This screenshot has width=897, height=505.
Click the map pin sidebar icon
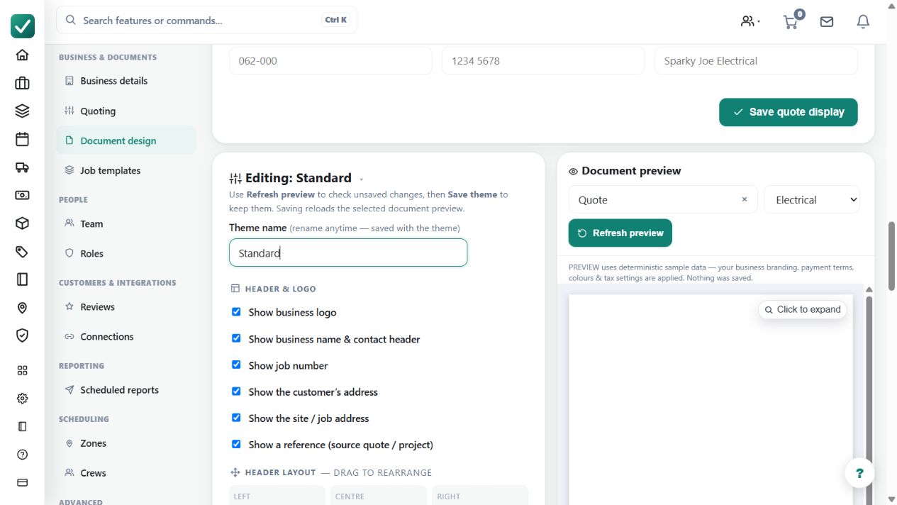pos(22,308)
